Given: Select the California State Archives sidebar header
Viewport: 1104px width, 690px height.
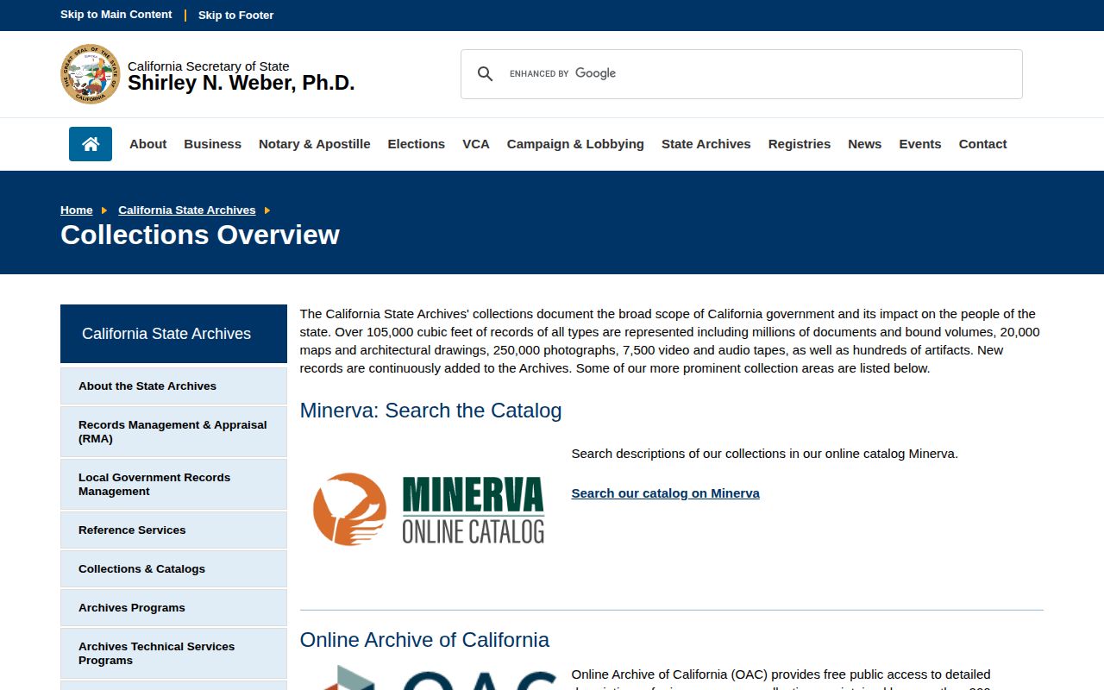Looking at the screenshot, I should pos(173,334).
